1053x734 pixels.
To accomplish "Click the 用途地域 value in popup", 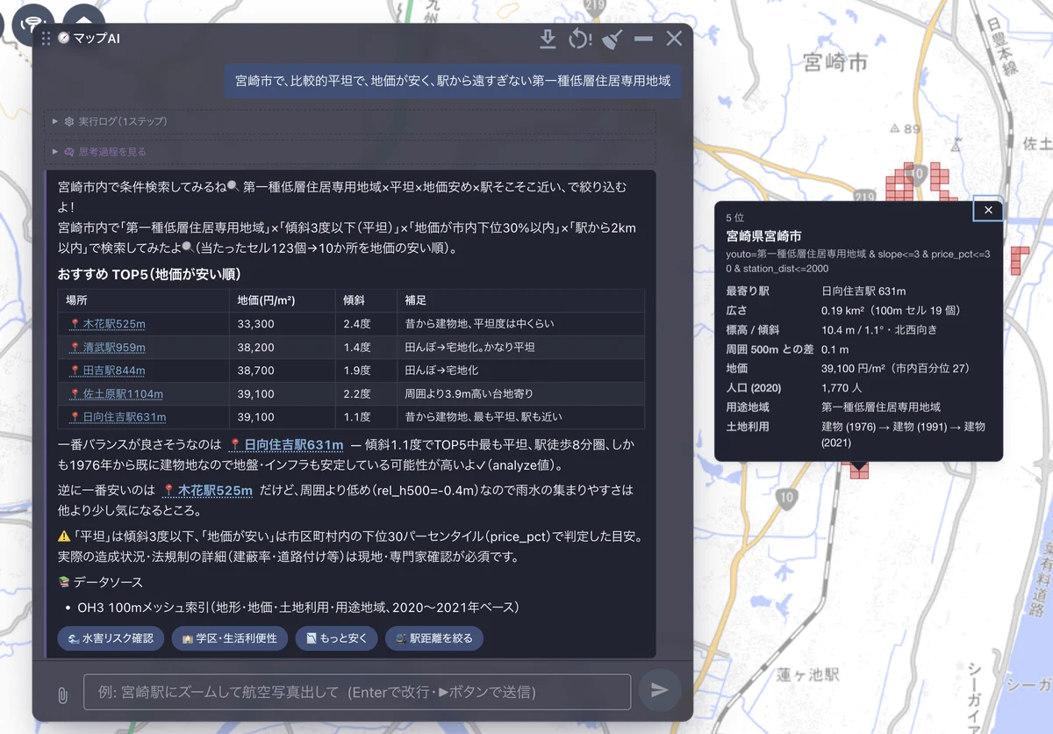I will (881, 407).
